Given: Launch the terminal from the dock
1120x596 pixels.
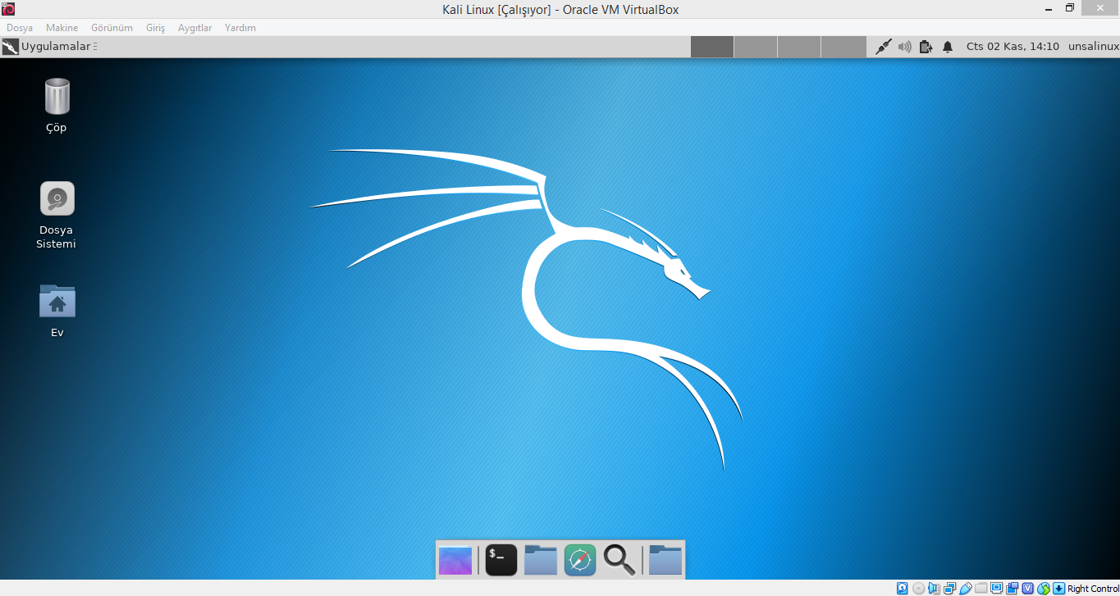Looking at the screenshot, I should coord(501,560).
